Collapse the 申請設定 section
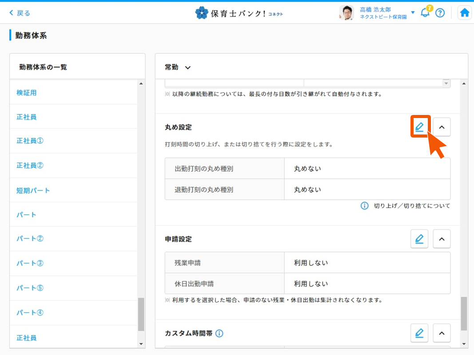 (x=442, y=239)
